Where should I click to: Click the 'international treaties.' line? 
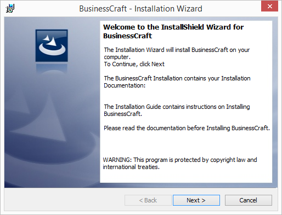coord(131,167)
